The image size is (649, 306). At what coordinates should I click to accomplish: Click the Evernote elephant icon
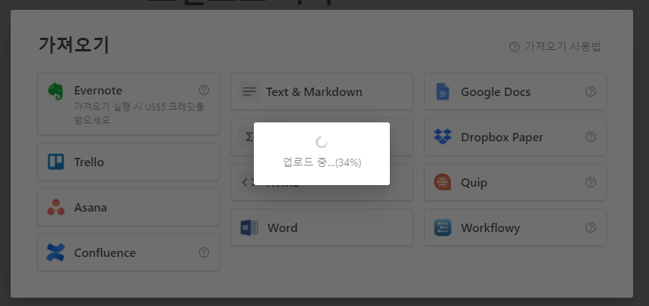(55, 91)
